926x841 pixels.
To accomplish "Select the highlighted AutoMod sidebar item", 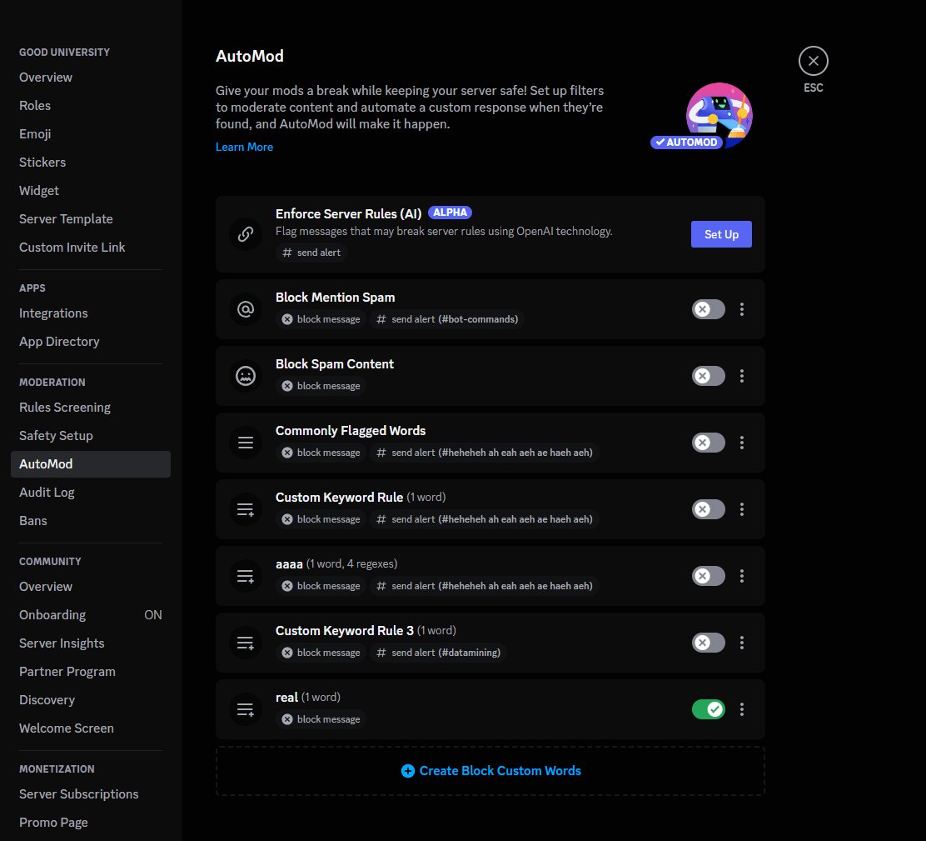I will [91, 464].
